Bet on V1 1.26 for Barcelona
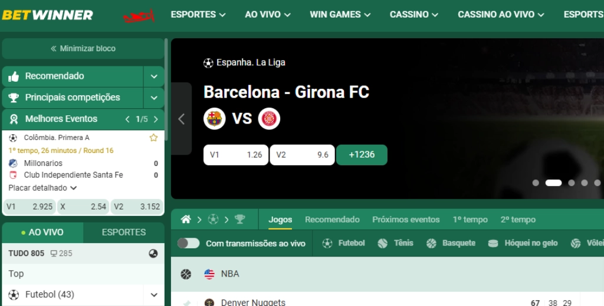This screenshot has width=604, height=306. (236, 155)
